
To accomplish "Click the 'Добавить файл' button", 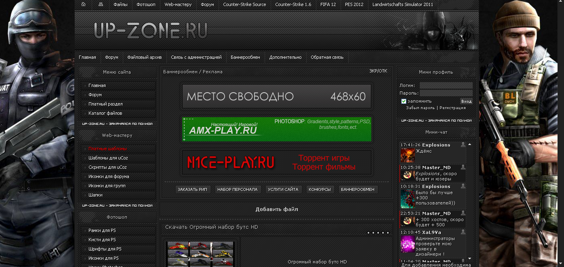I will [x=277, y=209].
